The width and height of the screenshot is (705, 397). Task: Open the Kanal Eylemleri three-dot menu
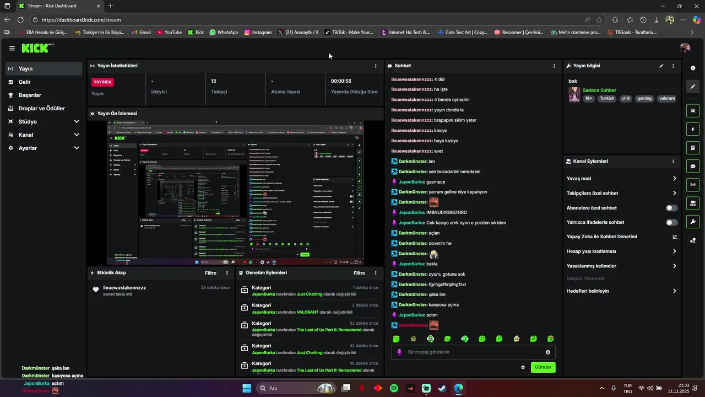point(673,162)
